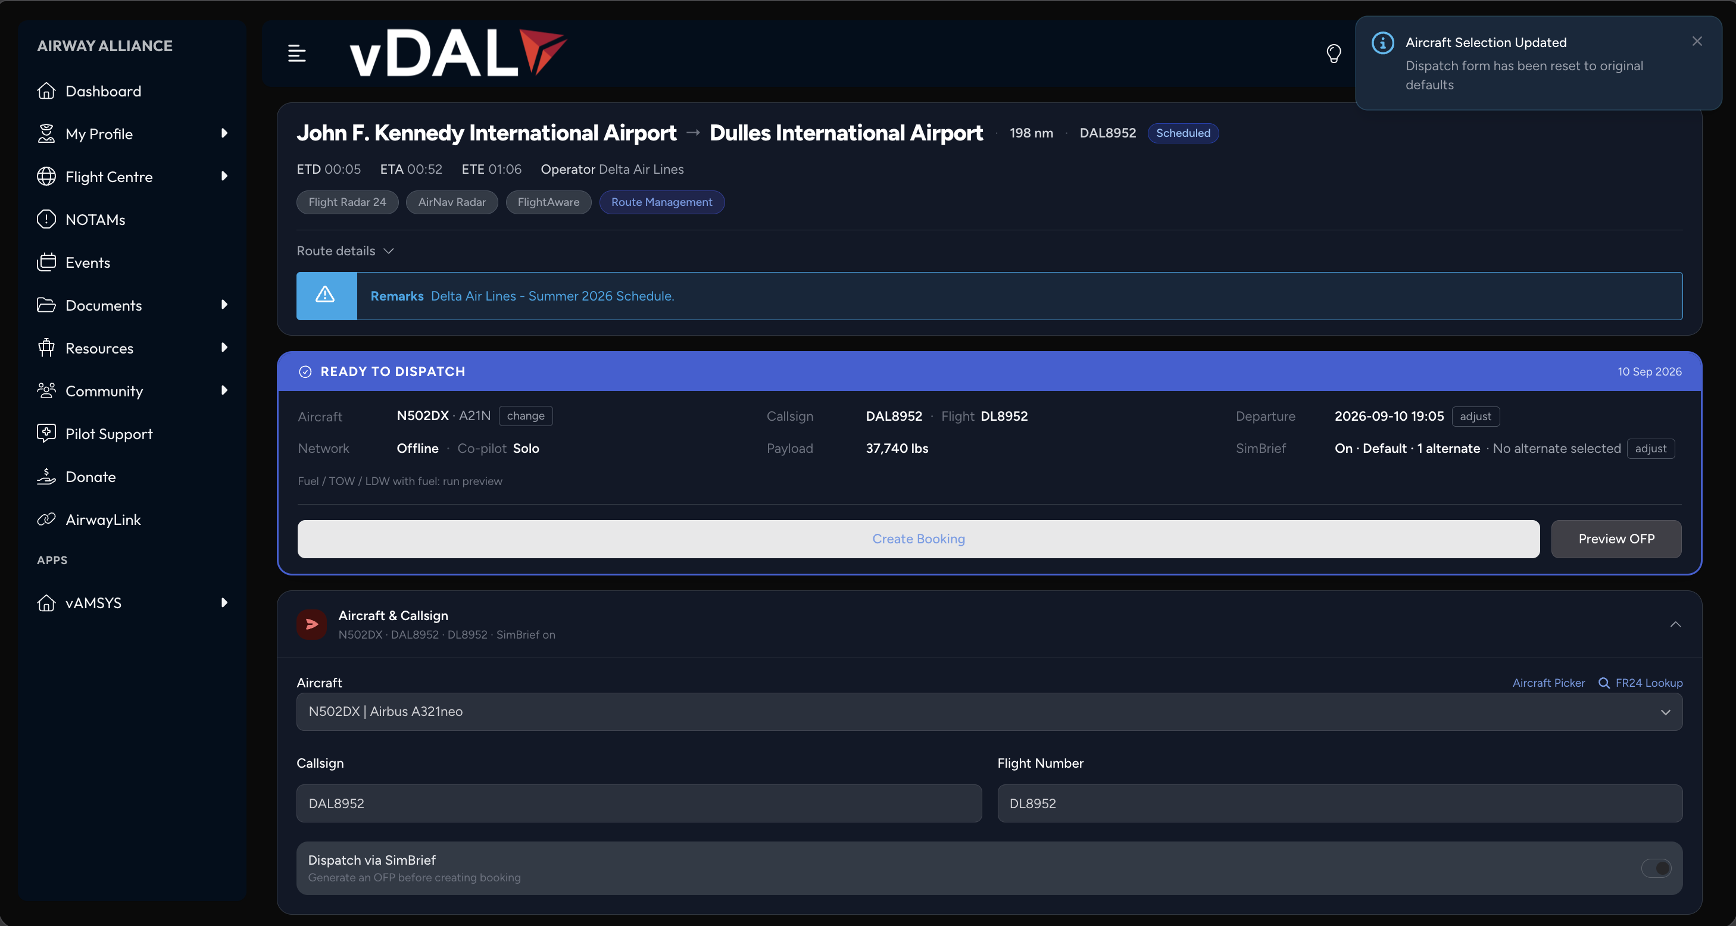This screenshot has width=1736, height=926.
Task: Click the Events calendar icon
Action: 46,262
